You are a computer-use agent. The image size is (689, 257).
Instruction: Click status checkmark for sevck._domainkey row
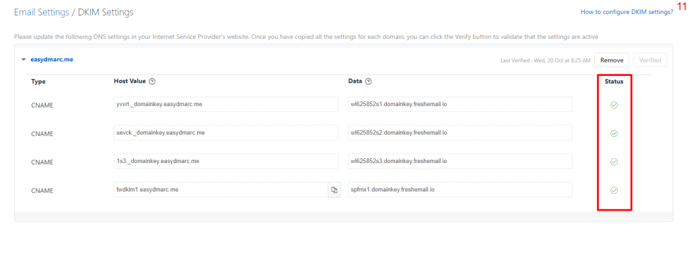coord(614,134)
